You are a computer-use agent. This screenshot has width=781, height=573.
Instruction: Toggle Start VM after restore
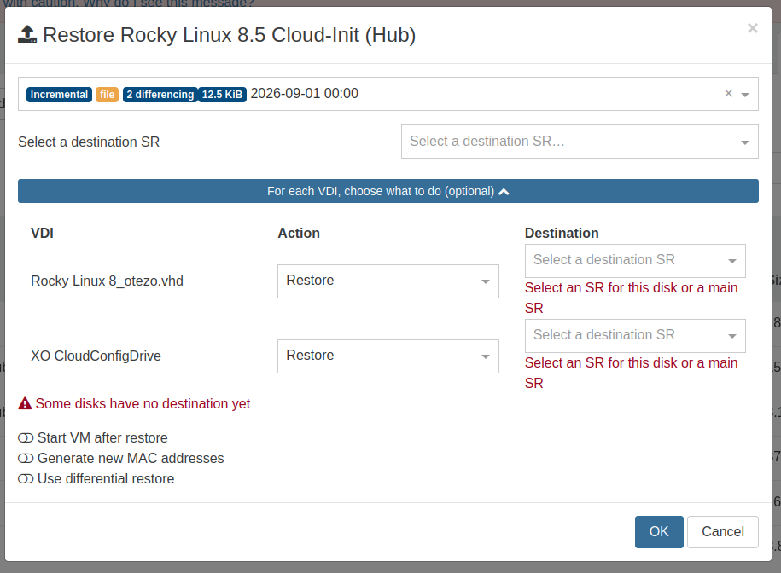pos(26,437)
